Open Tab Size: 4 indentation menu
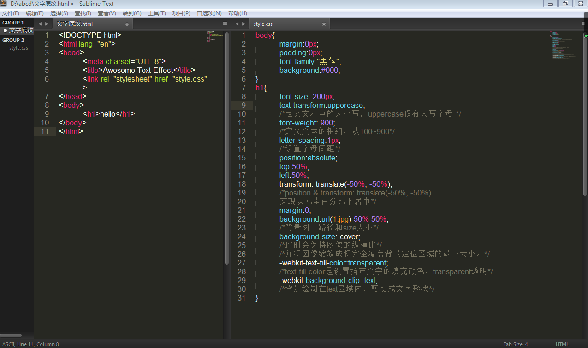 click(x=515, y=344)
